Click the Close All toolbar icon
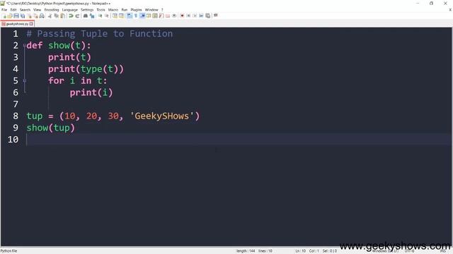 (x=35, y=16)
